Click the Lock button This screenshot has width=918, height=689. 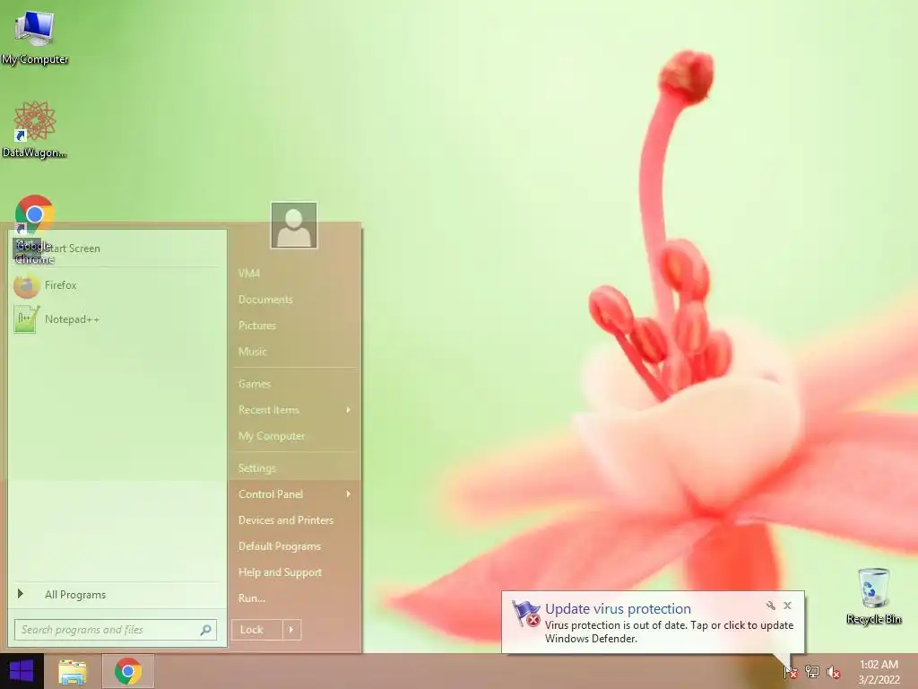257,630
